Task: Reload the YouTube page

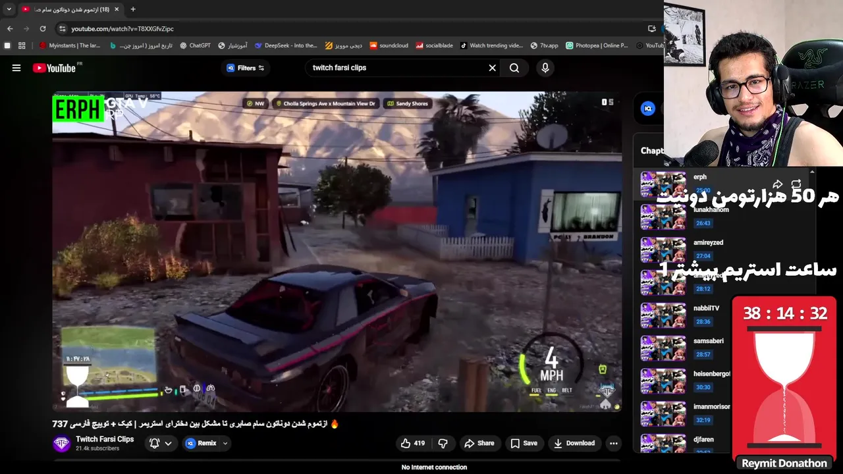Action: (x=43, y=28)
